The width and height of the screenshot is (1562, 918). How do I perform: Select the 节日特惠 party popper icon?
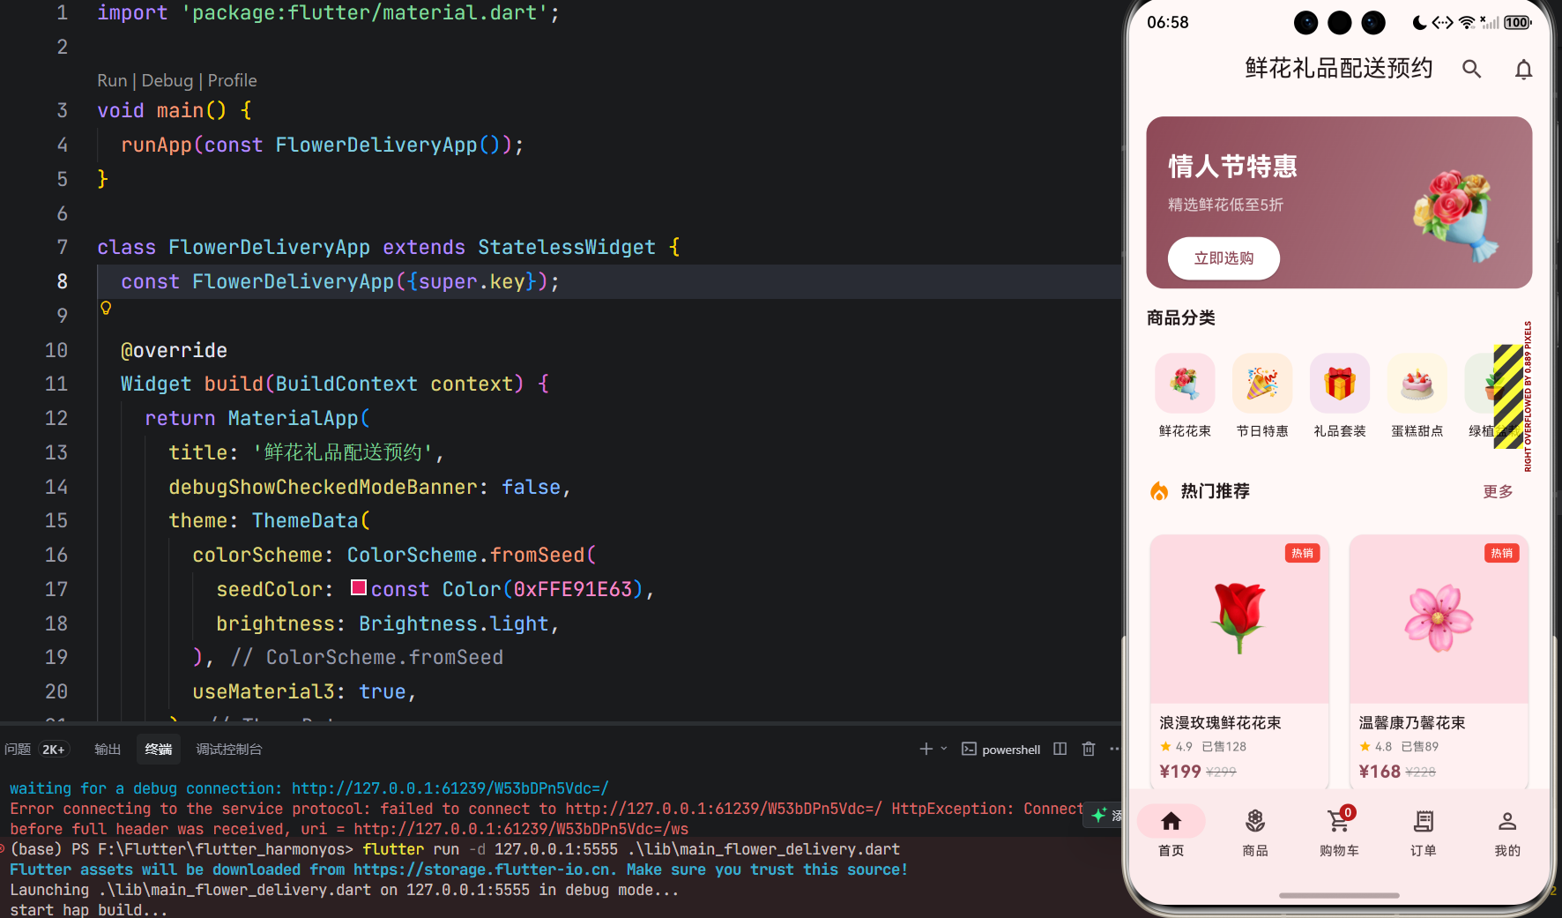coord(1261,383)
